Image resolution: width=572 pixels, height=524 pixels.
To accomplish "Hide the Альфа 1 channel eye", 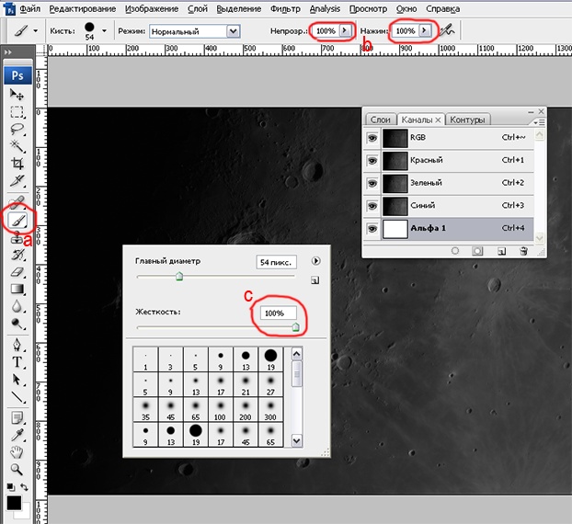I will tap(372, 228).
